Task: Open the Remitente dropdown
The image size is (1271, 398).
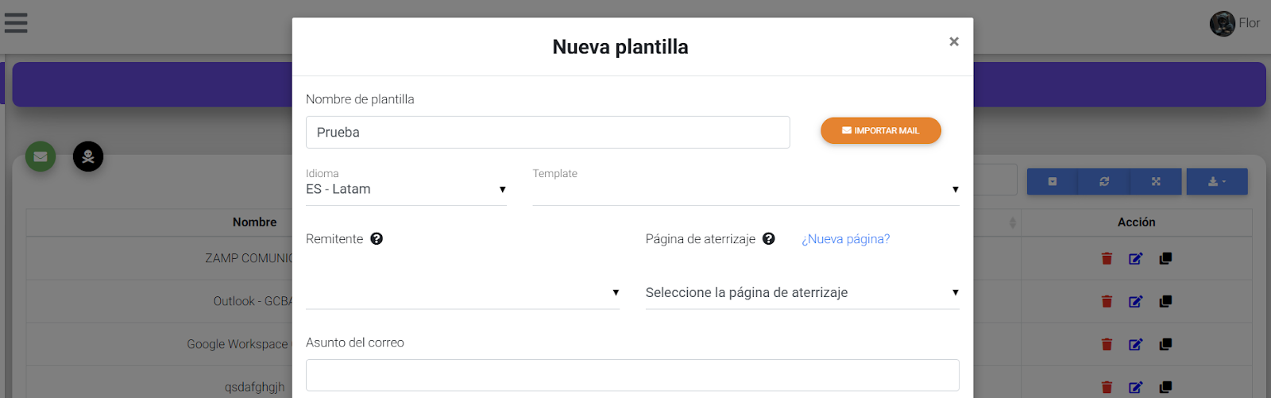Action: click(x=462, y=292)
